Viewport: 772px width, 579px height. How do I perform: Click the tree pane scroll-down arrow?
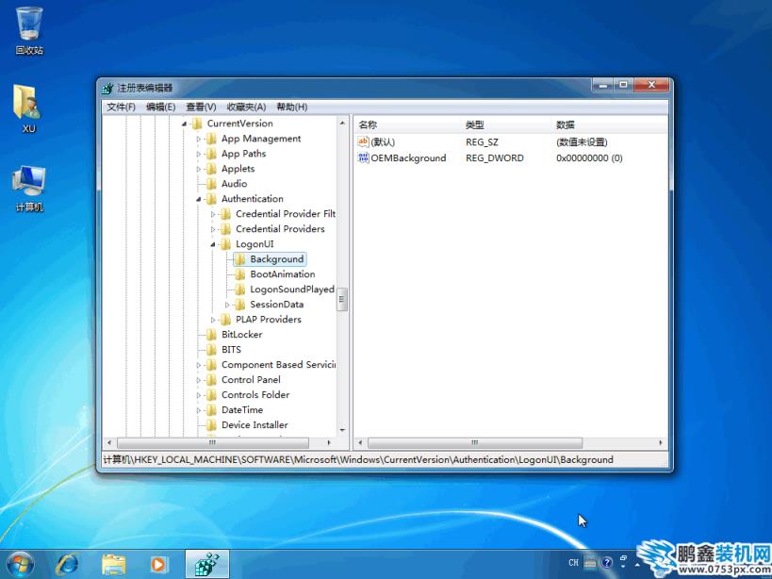coord(342,431)
